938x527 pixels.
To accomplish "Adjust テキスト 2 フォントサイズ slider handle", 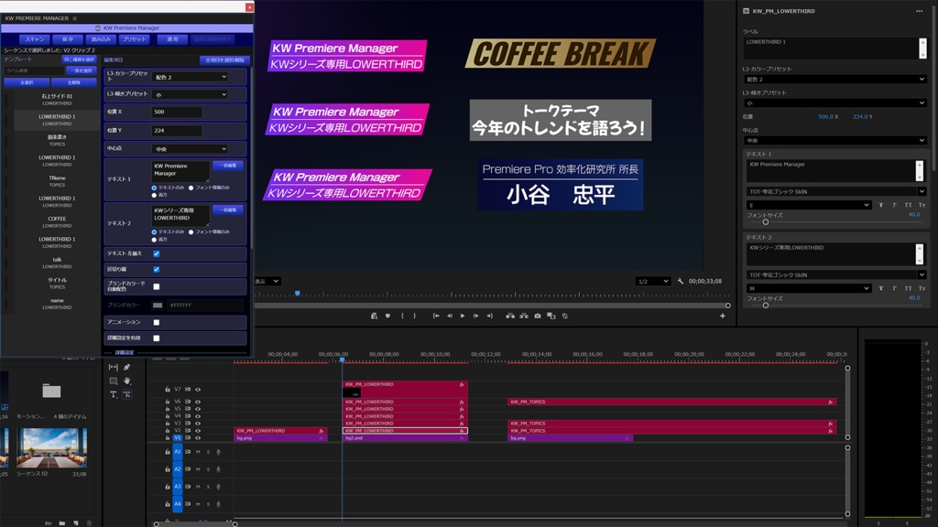I will click(x=765, y=305).
